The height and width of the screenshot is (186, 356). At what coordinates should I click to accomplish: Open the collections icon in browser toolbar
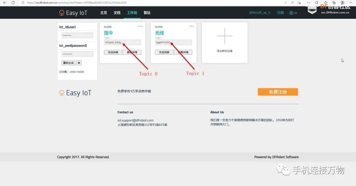pos(334,3)
